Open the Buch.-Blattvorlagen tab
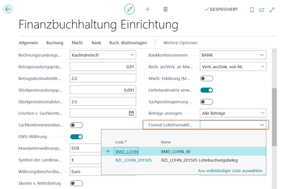 click(x=128, y=43)
